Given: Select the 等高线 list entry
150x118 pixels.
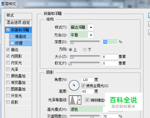Looking at the screenshot, I should point(20,36).
